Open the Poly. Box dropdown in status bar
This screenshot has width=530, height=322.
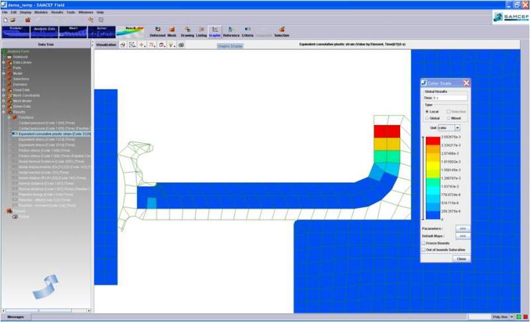coord(511,317)
